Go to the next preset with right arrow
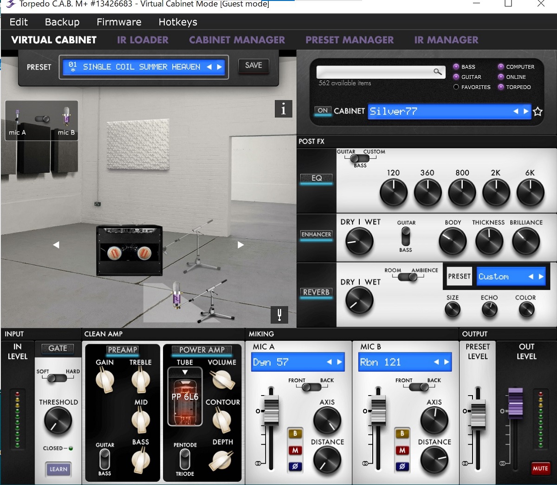557x485 pixels. [x=220, y=67]
